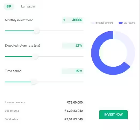Click the Monthly investment amount field

coord(73,20)
